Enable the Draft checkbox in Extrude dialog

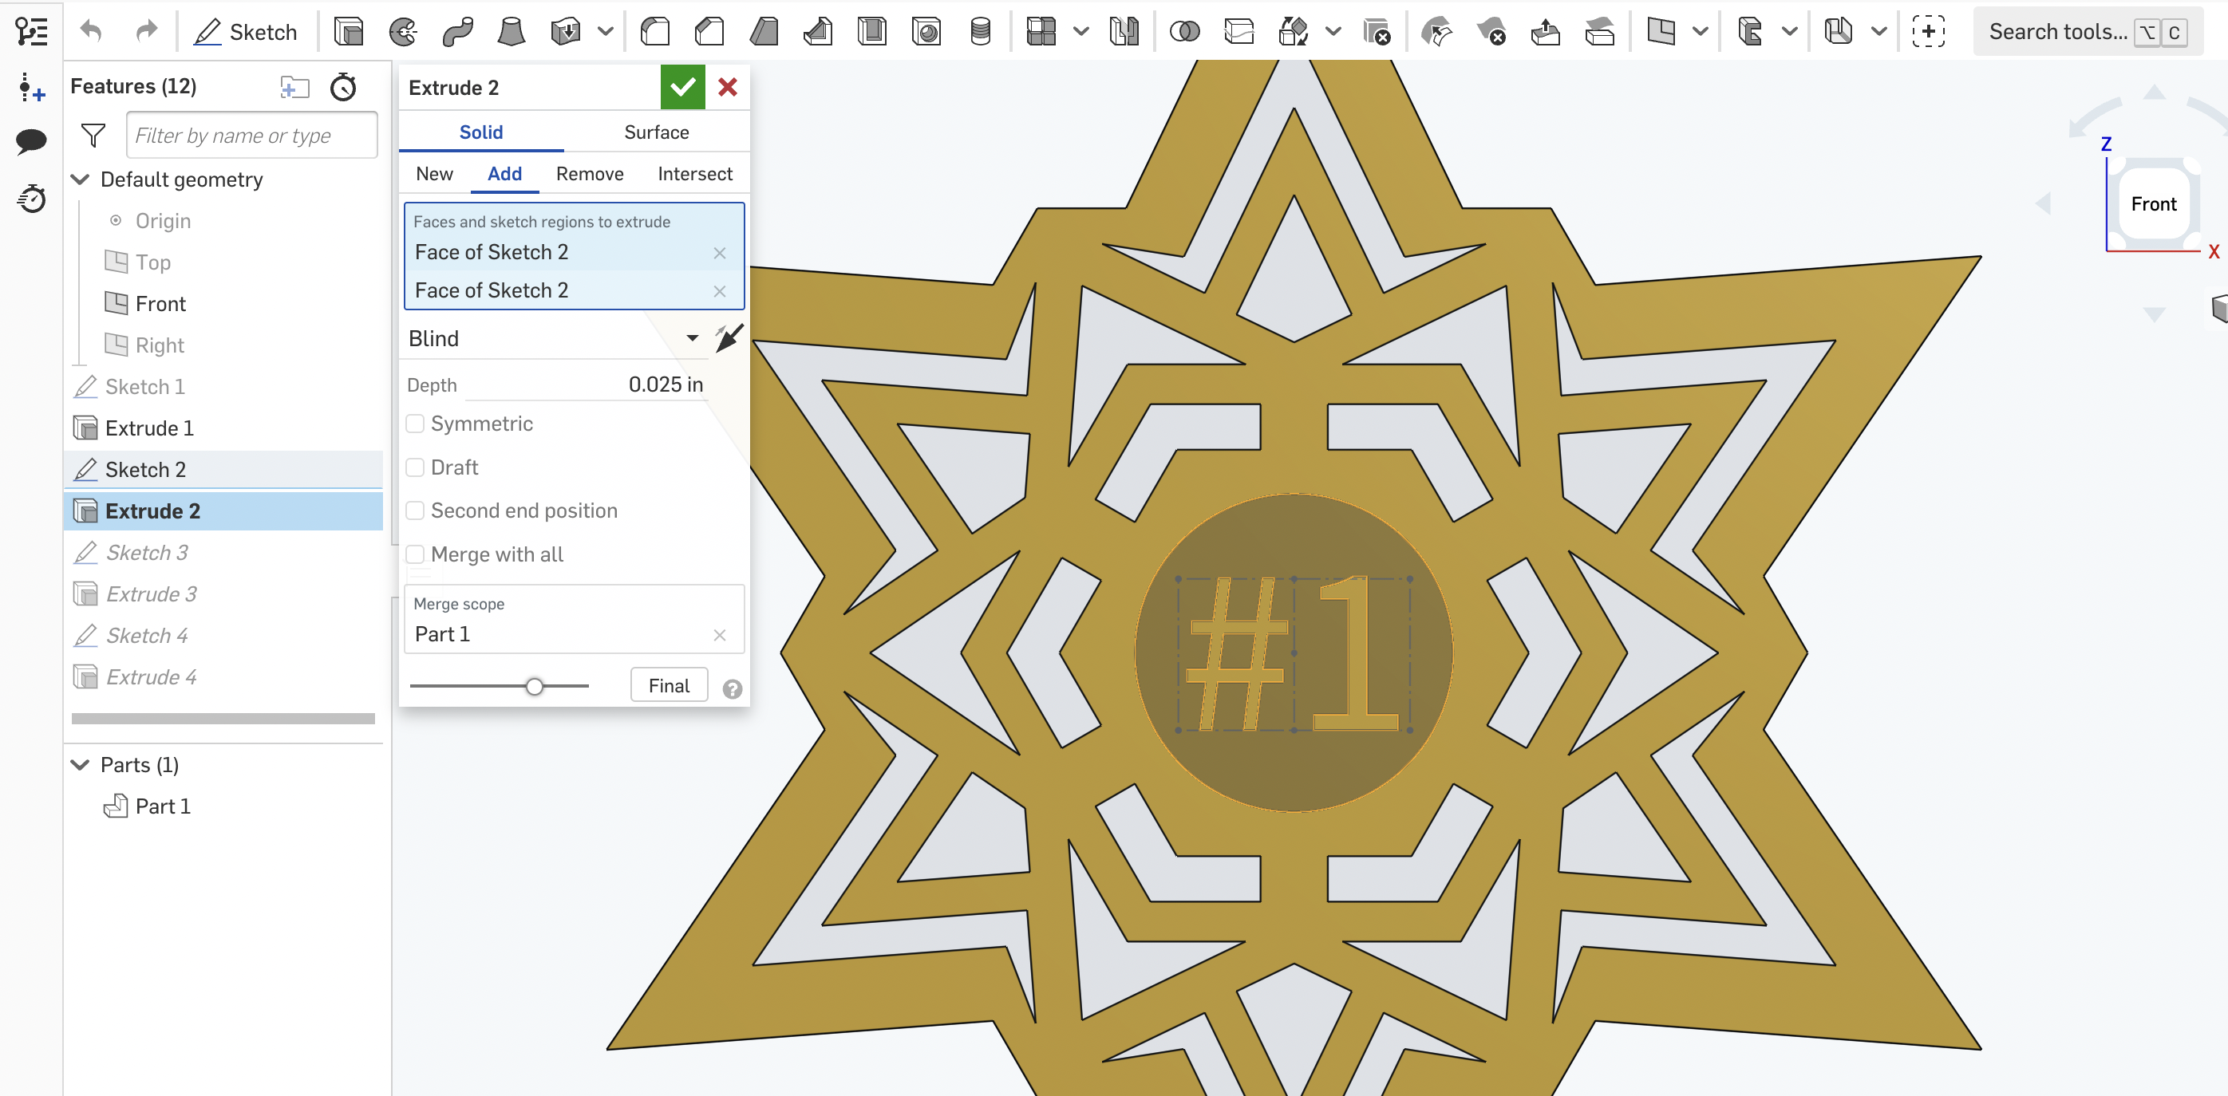pos(415,467)
